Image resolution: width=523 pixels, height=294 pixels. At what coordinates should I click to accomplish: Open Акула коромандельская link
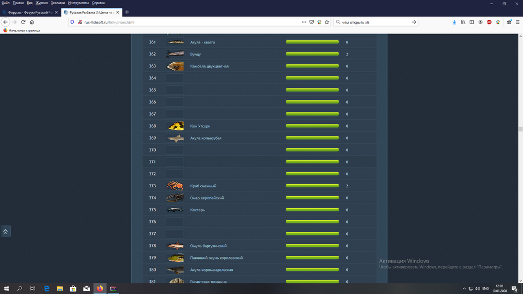[211, 270]
